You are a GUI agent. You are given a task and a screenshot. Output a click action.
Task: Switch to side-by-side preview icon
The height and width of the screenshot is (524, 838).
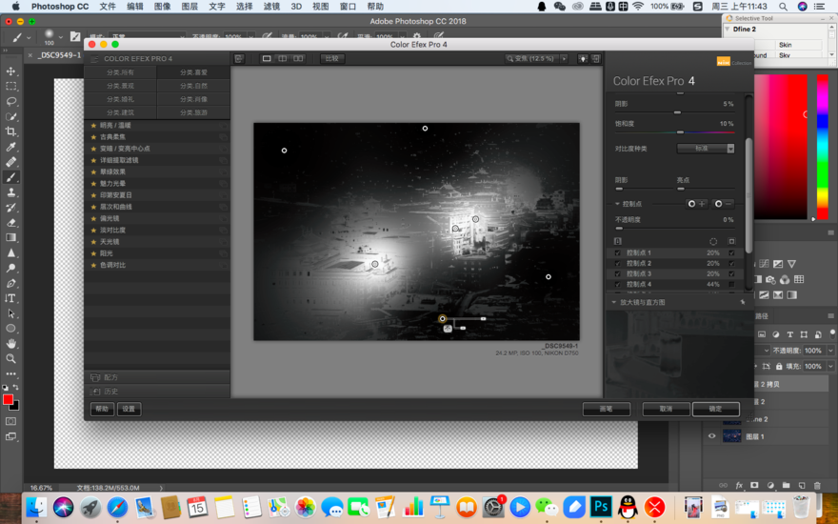[298, 58]
